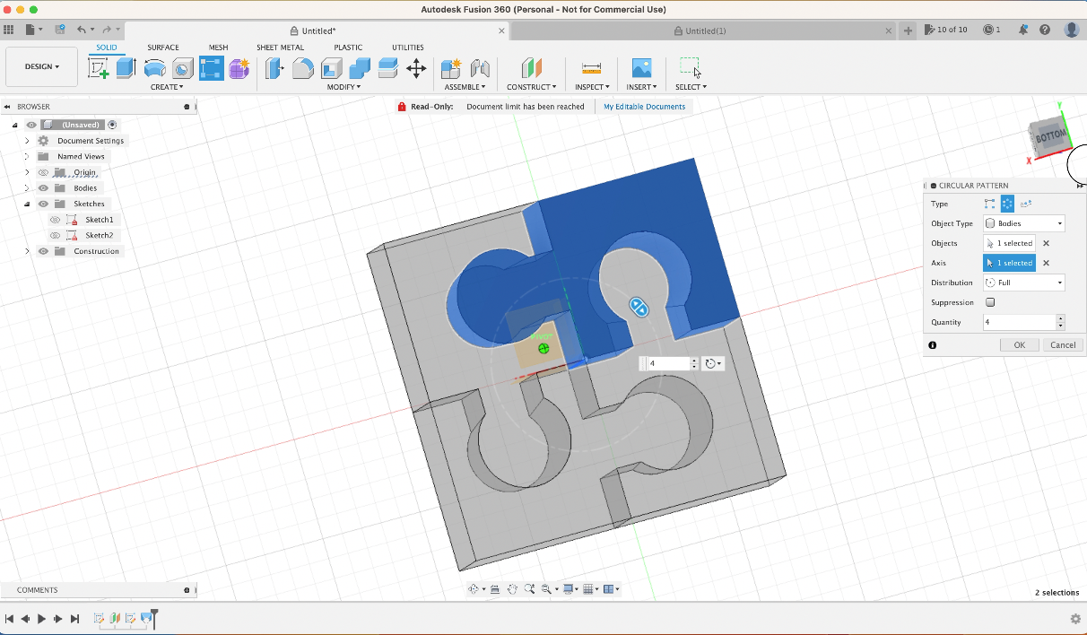Switch to the SHEET METAL tab
Viewport: 1087px width, 635px height.
280,47
